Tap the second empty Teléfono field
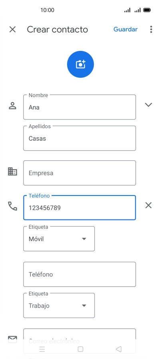161x359 pixels. 80,274
